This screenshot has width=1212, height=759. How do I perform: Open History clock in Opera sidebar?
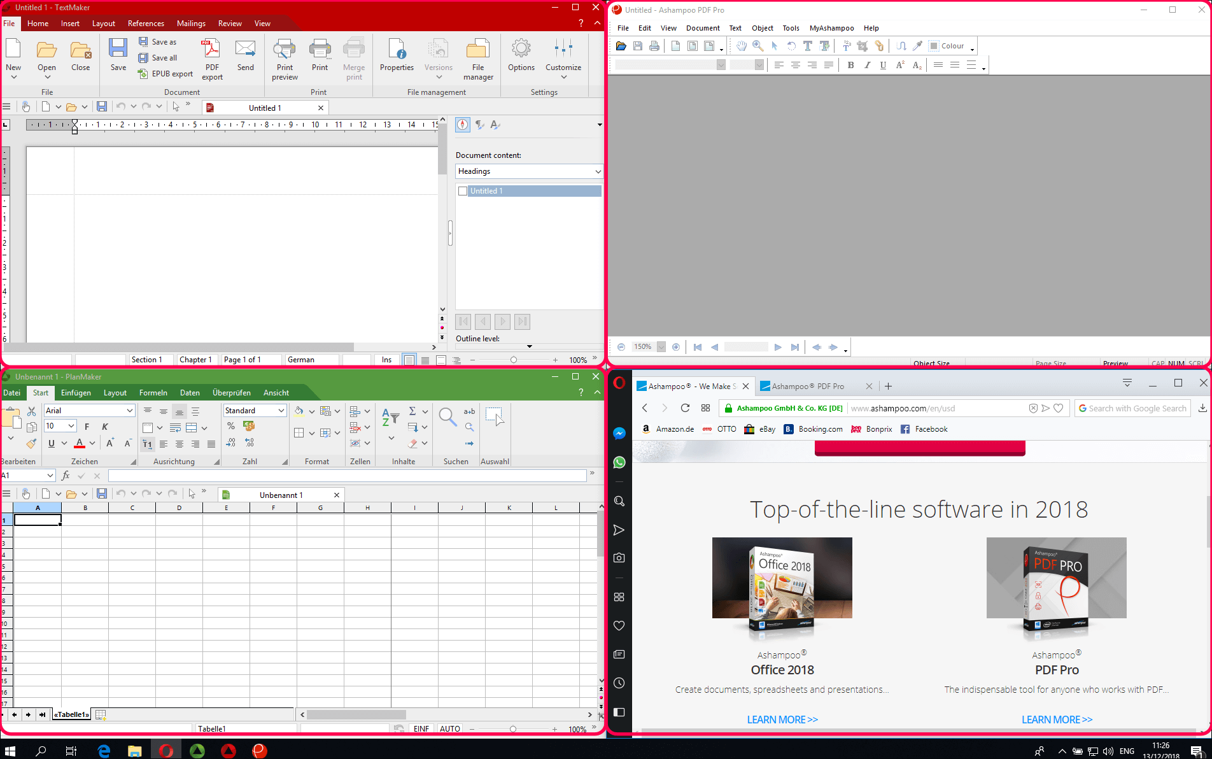(619, 683)
